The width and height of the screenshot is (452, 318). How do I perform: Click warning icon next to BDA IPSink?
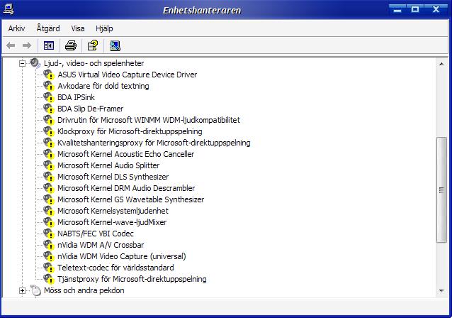tap(49, 97)
